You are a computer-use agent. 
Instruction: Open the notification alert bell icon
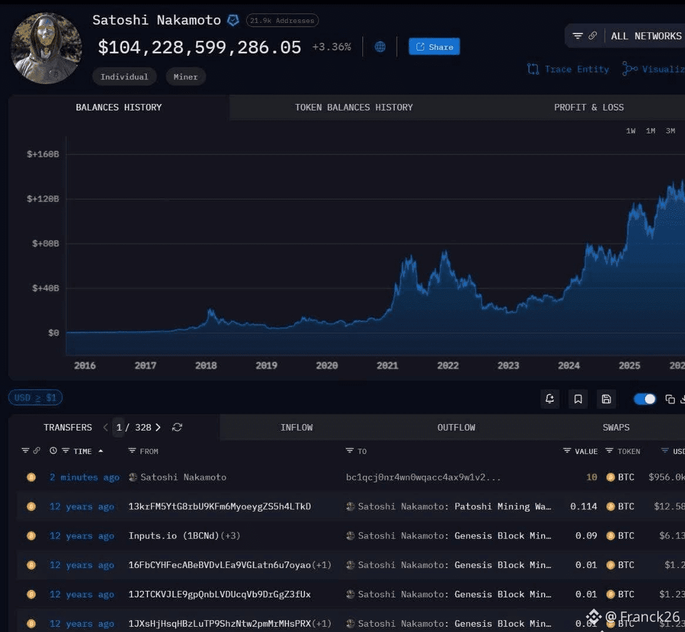pyautogui.click(x=550, y=399)
